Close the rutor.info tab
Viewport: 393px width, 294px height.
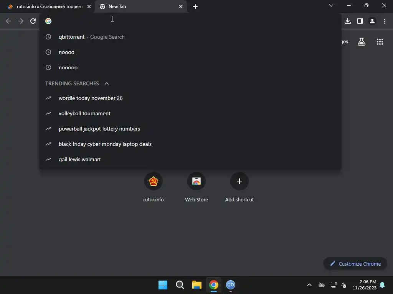(89, 7)
